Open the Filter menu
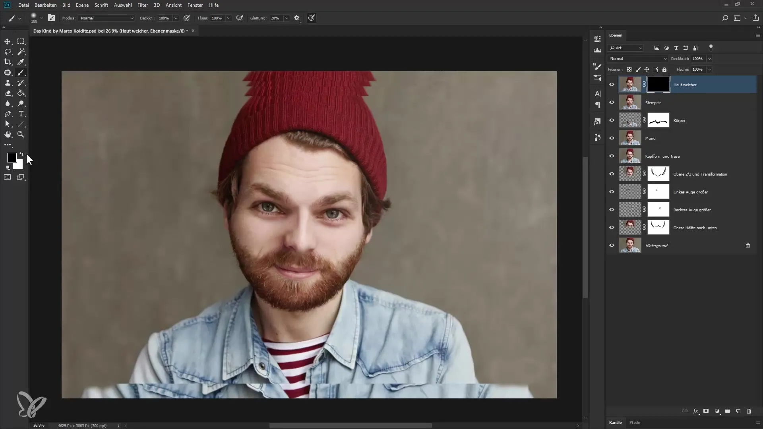This screenshot has width=763, height=429. pos(142,5)
